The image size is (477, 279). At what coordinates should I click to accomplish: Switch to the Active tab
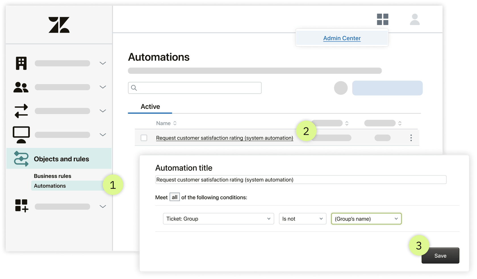[150, 107]
